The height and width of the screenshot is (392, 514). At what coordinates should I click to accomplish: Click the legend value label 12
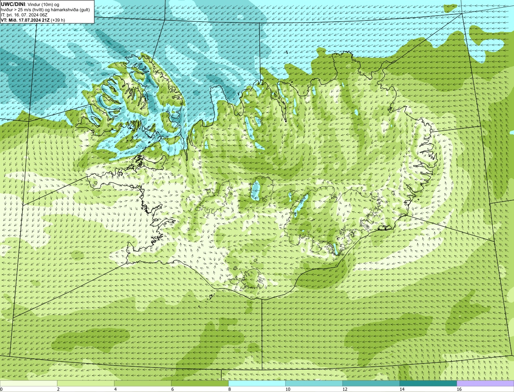point(345,389)
